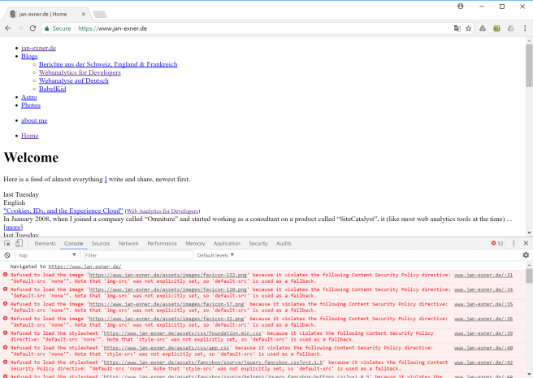
Task: Open the console settings gear
Action: pyautogui.click(x=525, y=255)
